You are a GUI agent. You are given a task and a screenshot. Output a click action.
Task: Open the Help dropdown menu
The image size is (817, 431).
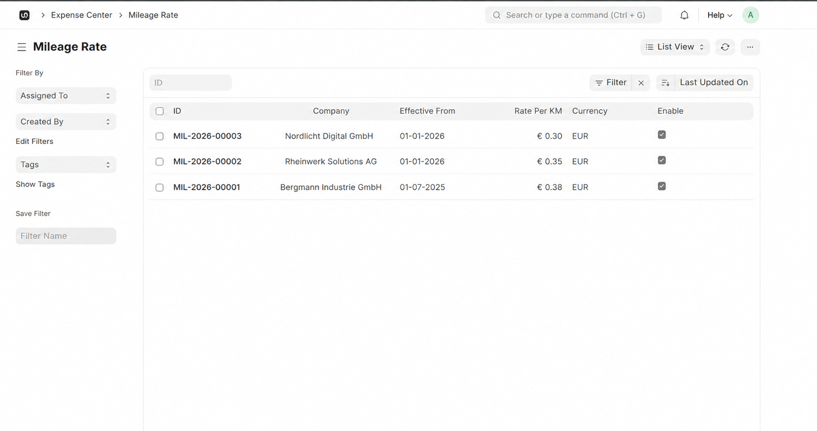(719, 15)
